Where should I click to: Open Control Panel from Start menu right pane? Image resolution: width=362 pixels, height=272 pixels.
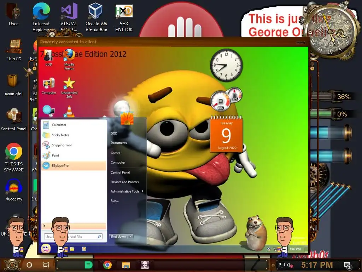[120, 172]
